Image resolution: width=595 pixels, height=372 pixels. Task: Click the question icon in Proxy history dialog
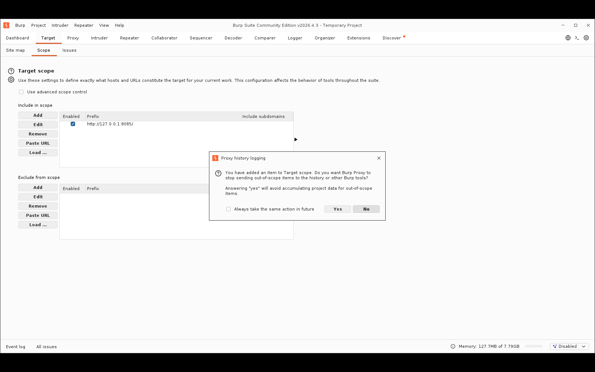coord(218,173)
